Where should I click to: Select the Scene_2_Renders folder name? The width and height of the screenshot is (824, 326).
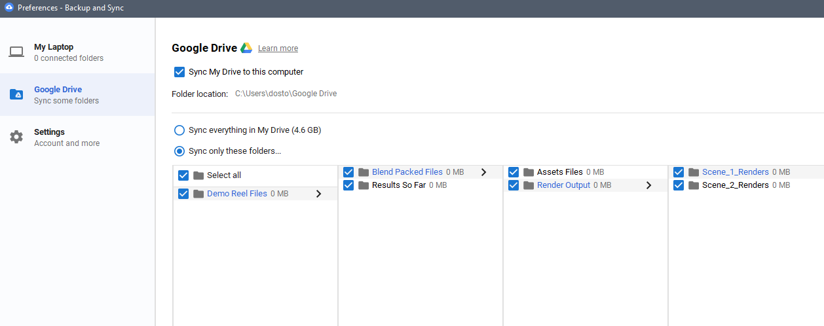click(736, 185)
